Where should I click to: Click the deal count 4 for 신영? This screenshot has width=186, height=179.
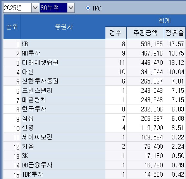pyautogui.click(x=124, y=128)
